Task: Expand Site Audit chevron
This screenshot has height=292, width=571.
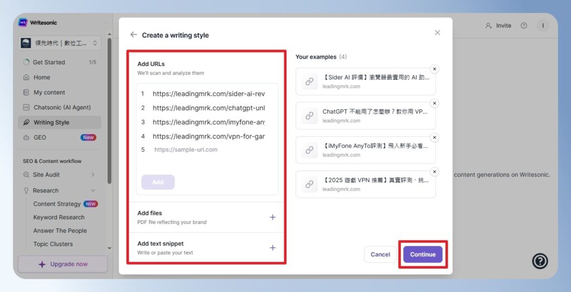Action: (93, 175)
